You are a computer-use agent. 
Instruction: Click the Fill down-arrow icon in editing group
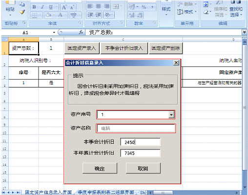tap(206, 4)
